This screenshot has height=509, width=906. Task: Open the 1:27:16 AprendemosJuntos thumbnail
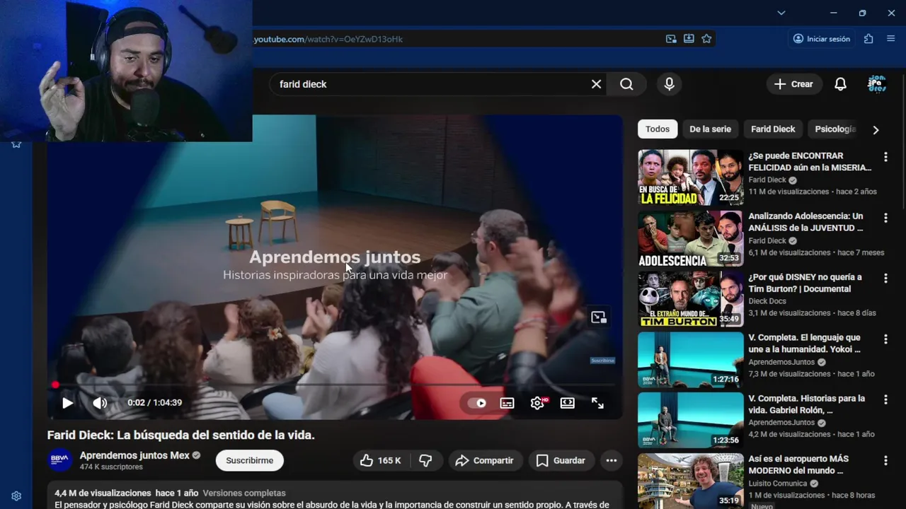[x=690, y=360]
